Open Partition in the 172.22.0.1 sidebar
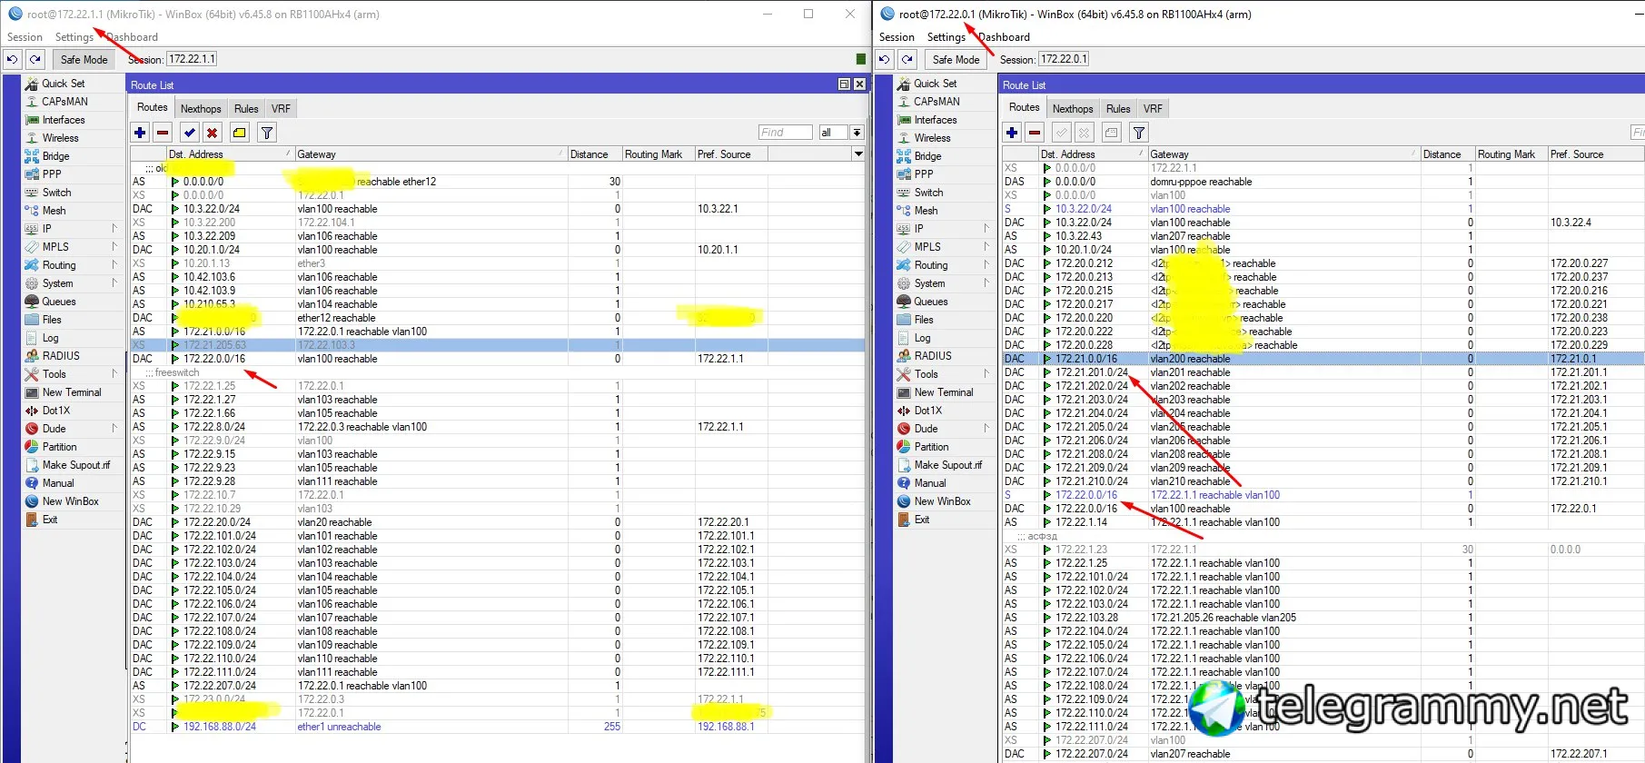 (931, 447)
